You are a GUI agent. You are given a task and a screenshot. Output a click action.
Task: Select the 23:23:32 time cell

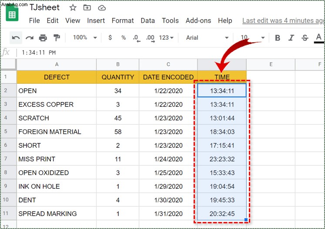(222, 159)
